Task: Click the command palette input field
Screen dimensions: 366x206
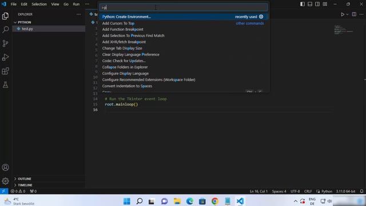Action: pyautogui.click(x=184, y=7)
